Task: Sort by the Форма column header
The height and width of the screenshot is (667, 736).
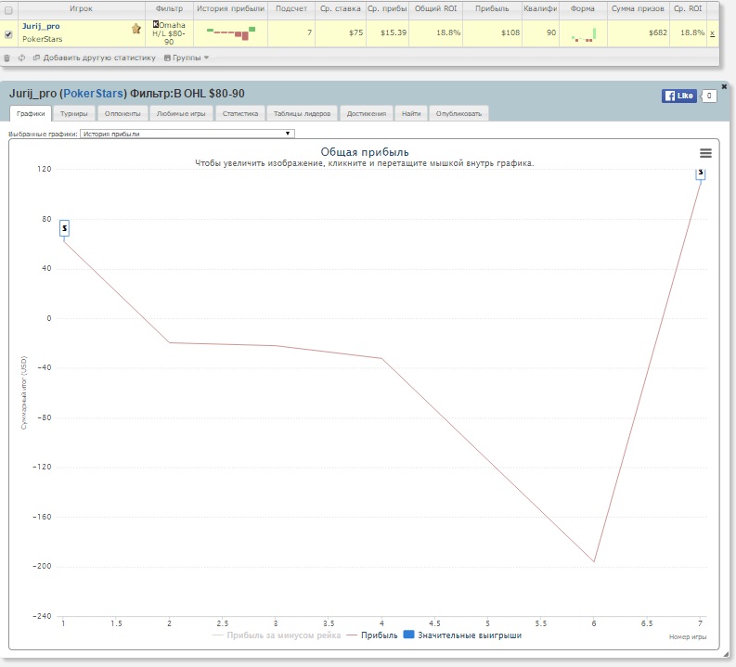Action: point(583,8)
